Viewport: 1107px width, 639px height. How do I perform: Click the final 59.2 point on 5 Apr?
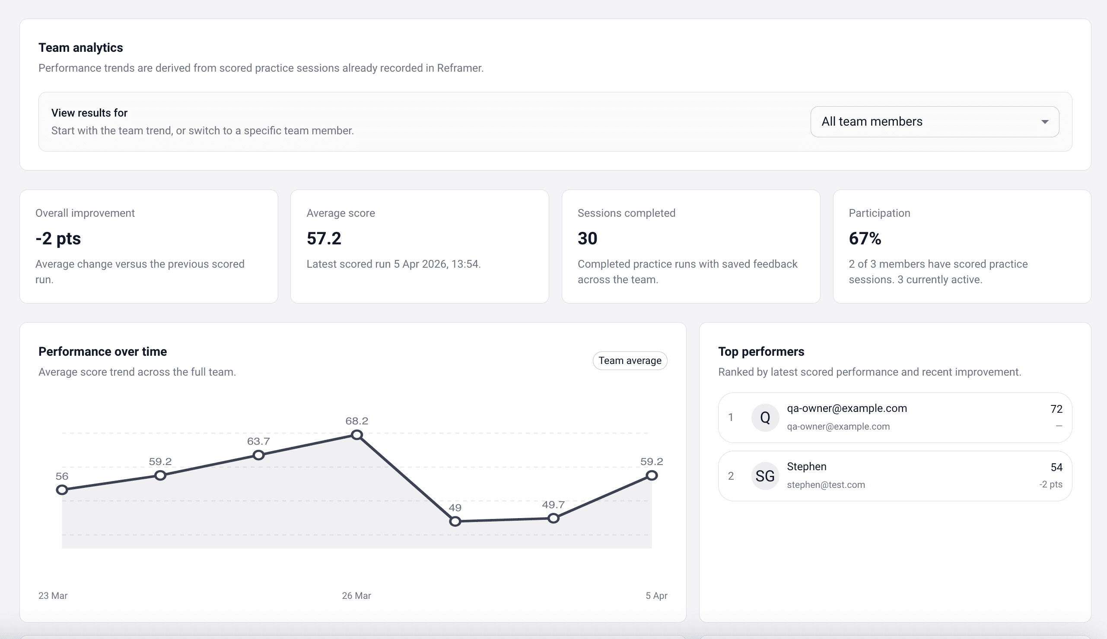pos(651,475)
